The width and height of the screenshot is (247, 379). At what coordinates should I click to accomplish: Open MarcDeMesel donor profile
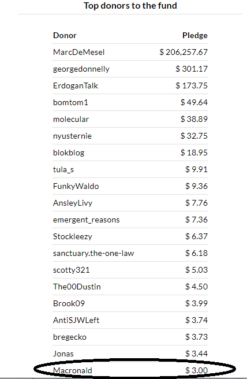point(78,52)
